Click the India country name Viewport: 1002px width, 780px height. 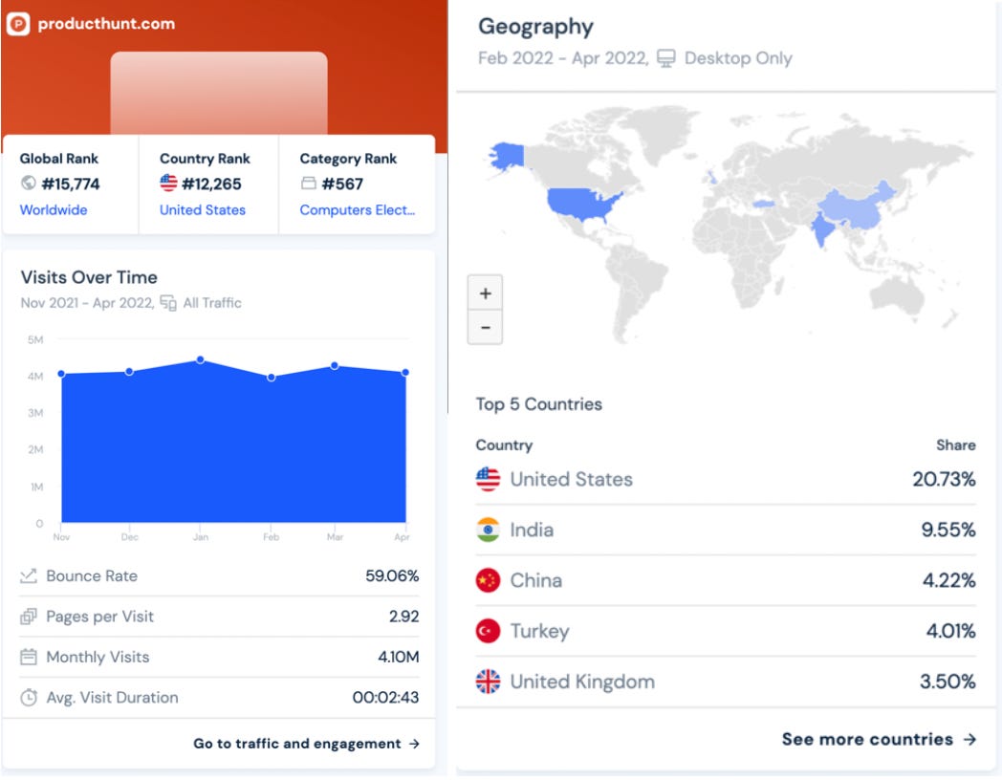click(x=532, y=531)
